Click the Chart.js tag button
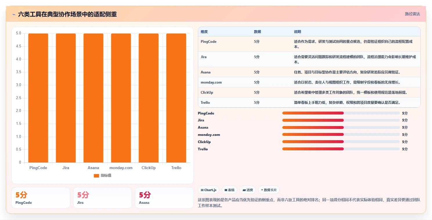 tap(209, 190)
